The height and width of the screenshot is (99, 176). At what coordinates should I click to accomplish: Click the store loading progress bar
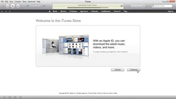click(x=88, y=8)
